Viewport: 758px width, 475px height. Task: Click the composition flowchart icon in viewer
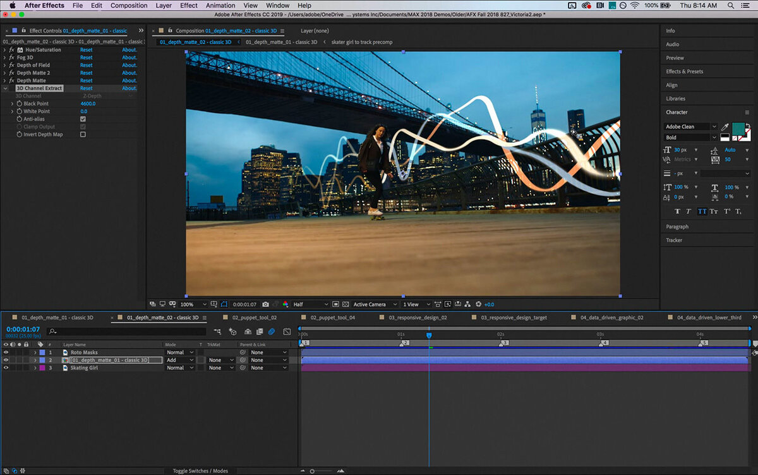tap(468, 304)
